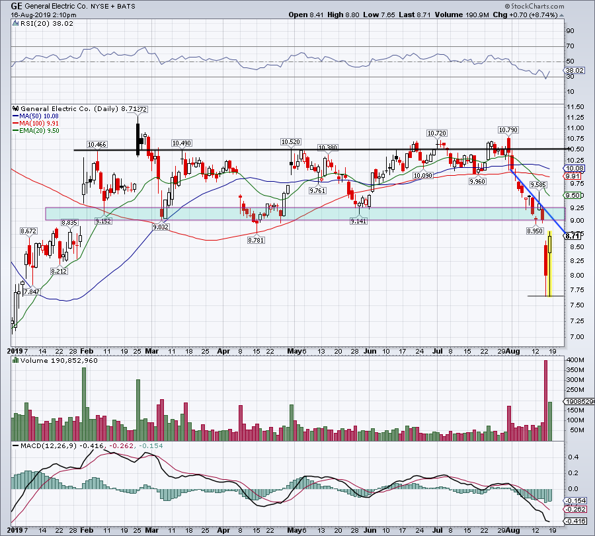Click the -0.154 MACD histogram axis tag
Image resolution: width=595 pixels, height=536 pixels.
pos(576,501)
